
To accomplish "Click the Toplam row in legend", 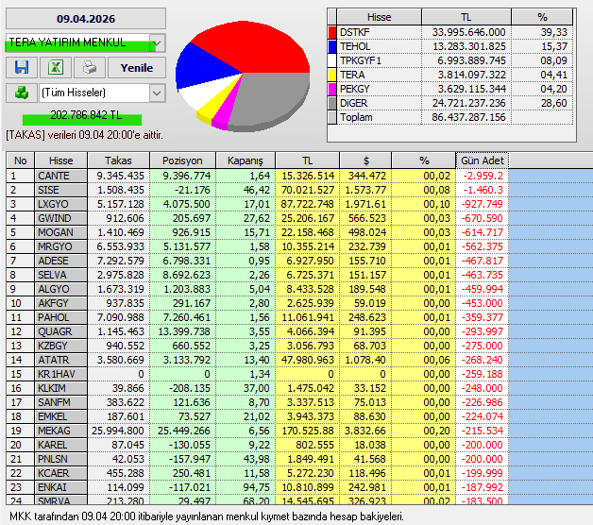I will [x=450, y=118].
